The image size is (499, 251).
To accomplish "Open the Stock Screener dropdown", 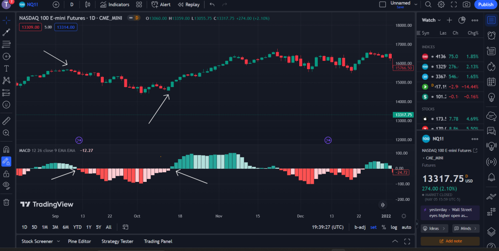I will click(40, 241).
